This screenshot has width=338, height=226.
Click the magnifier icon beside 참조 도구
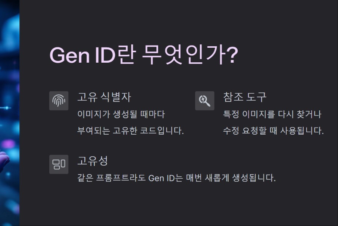(204, 100)
